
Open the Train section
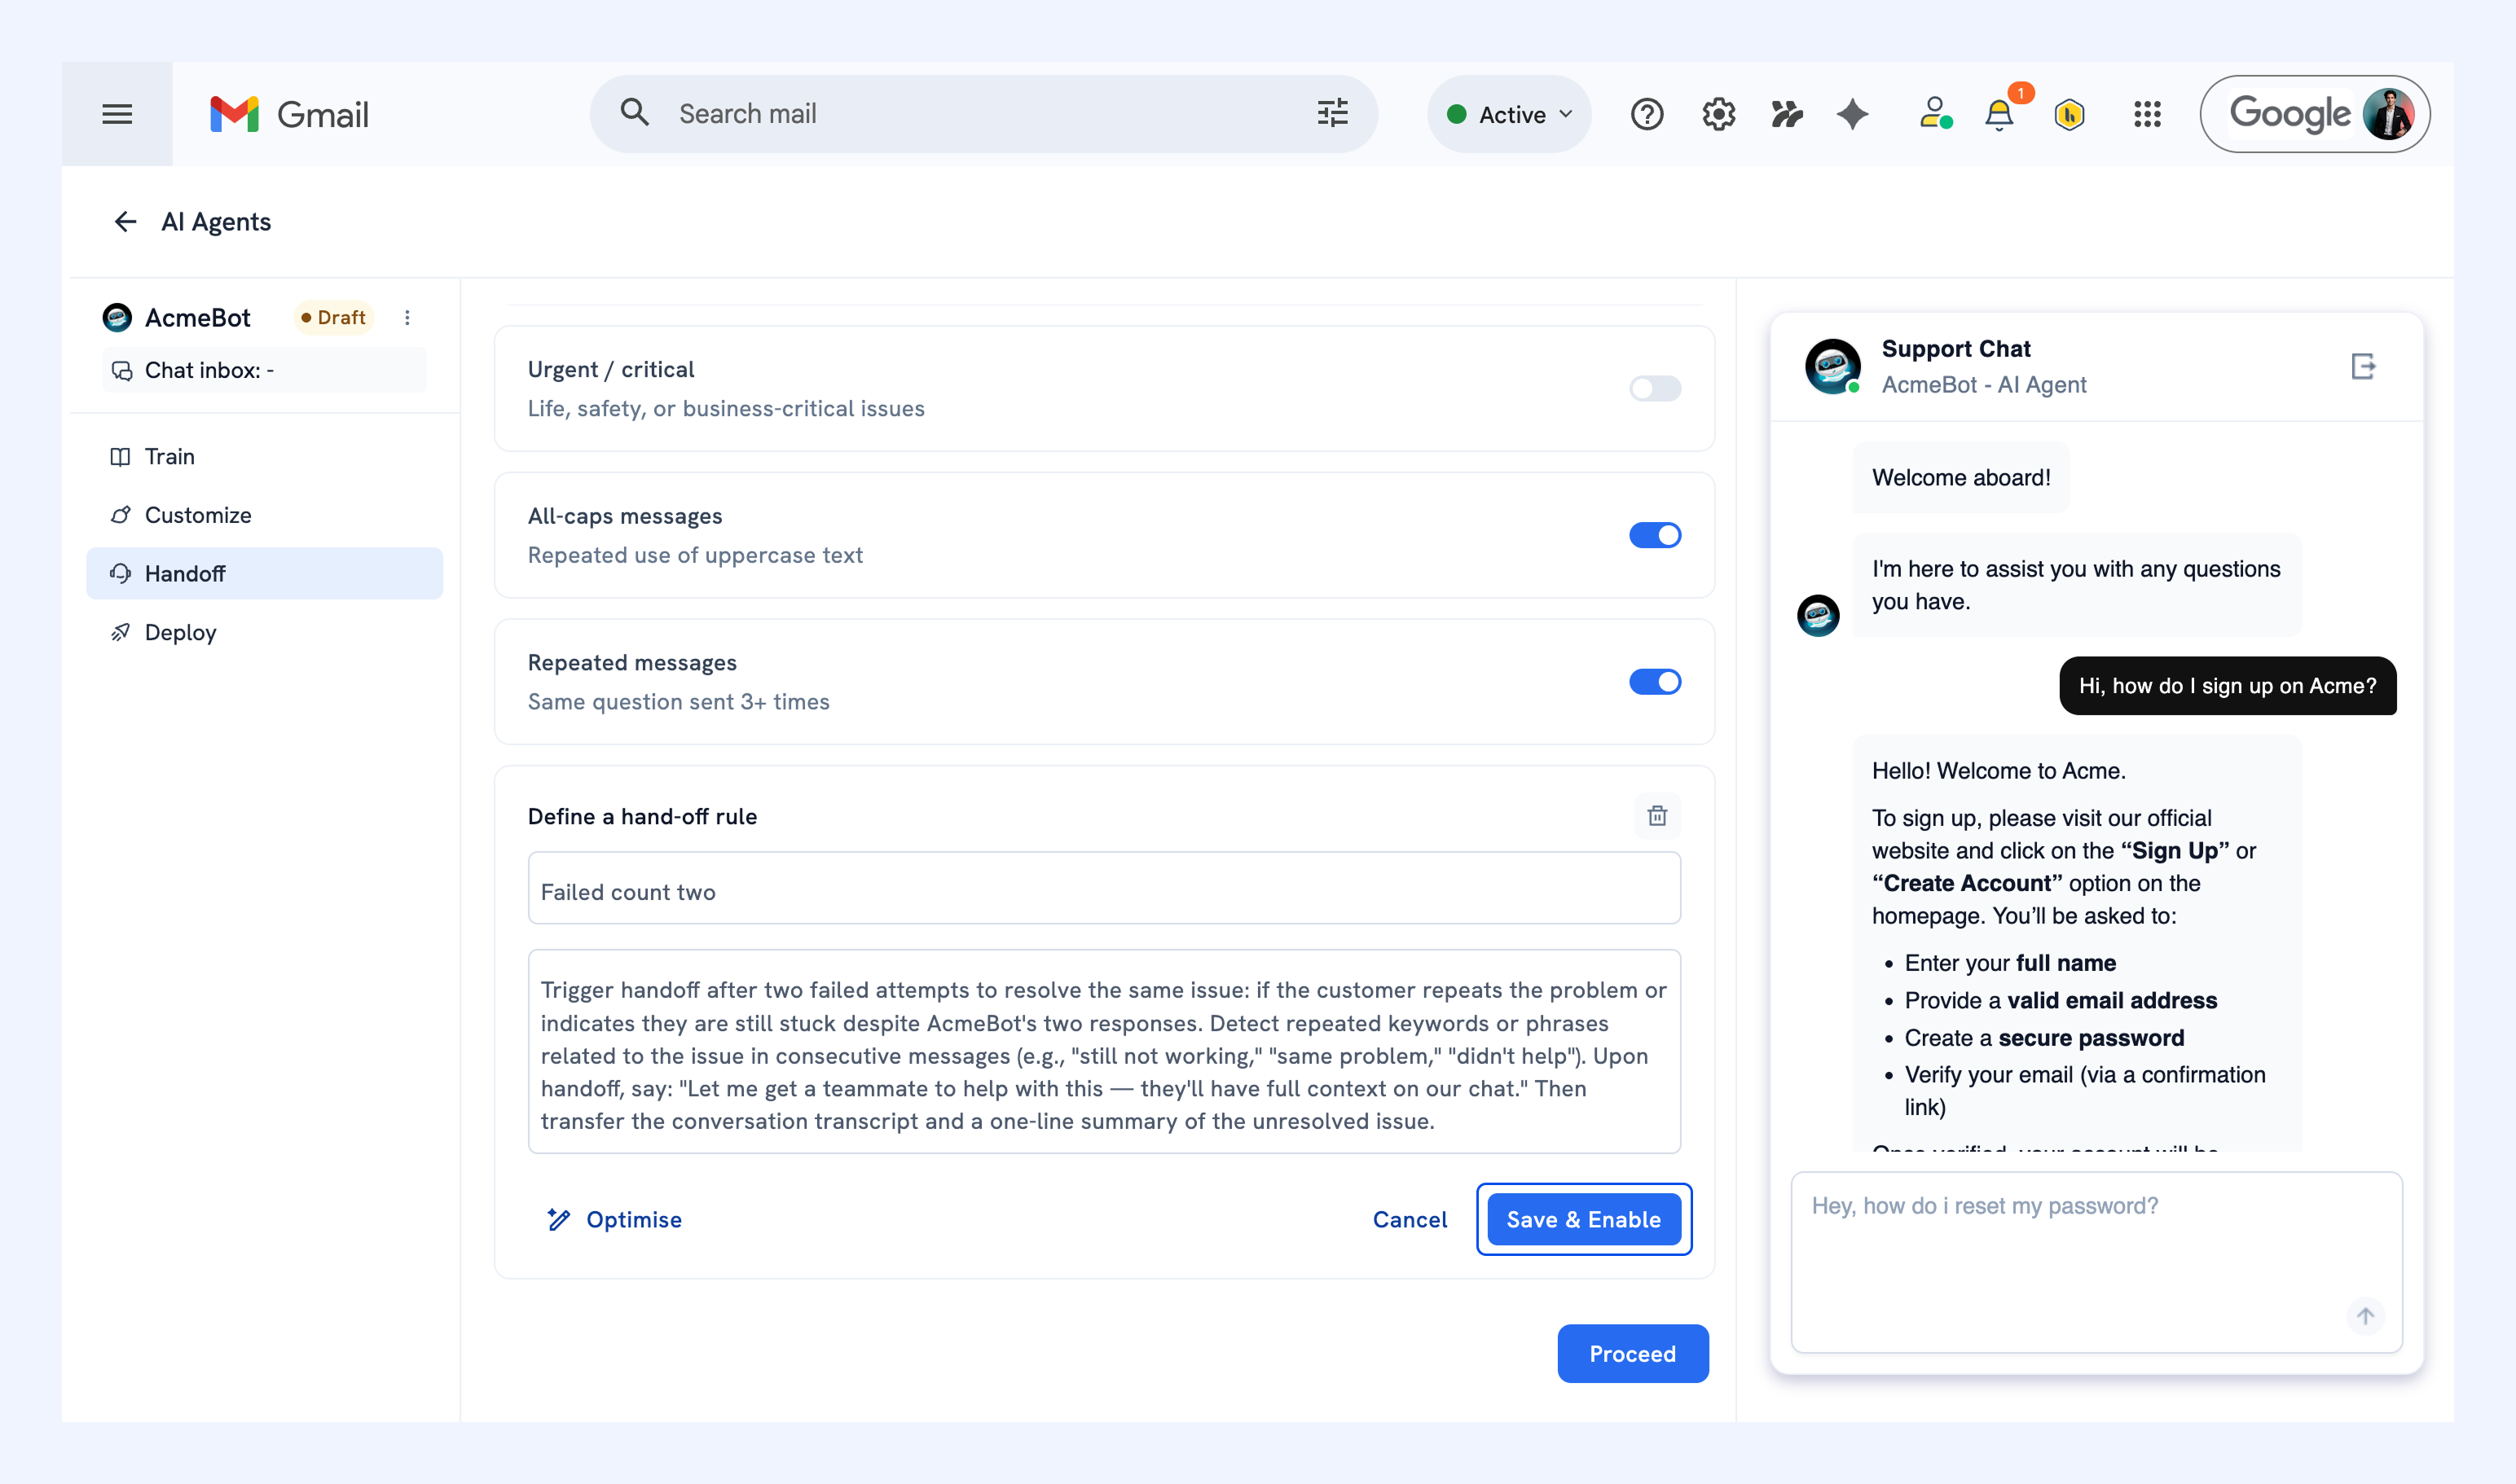(264, 456)
